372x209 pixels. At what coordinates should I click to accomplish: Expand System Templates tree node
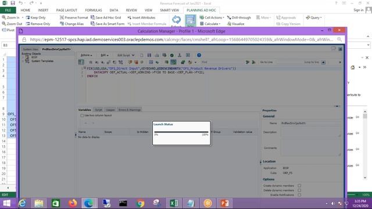[23, 61]
